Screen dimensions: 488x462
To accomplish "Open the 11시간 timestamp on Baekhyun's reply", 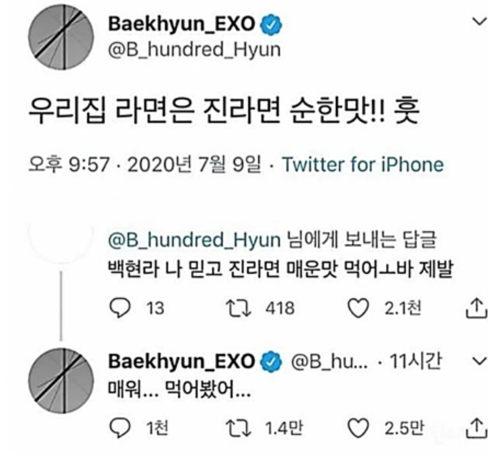I will click(x=415, y=361).
